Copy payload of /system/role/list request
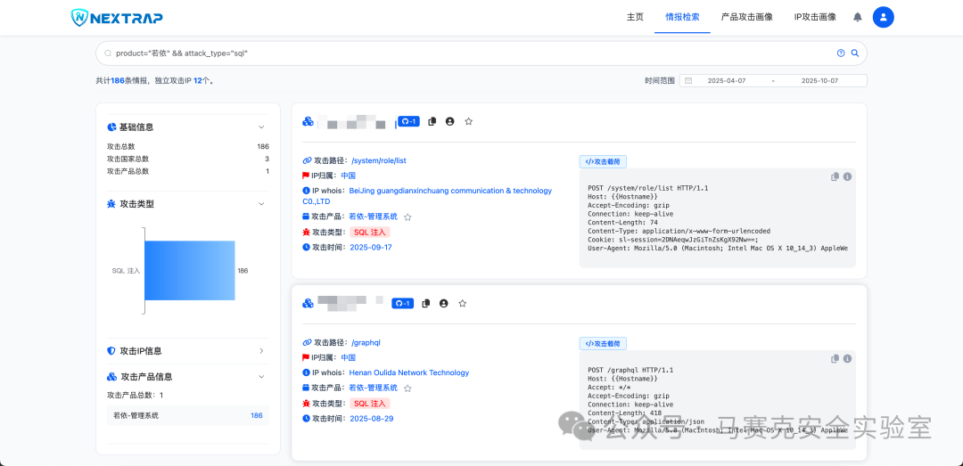The height and width of the screenshot is (466, 963). coord(835,176)
